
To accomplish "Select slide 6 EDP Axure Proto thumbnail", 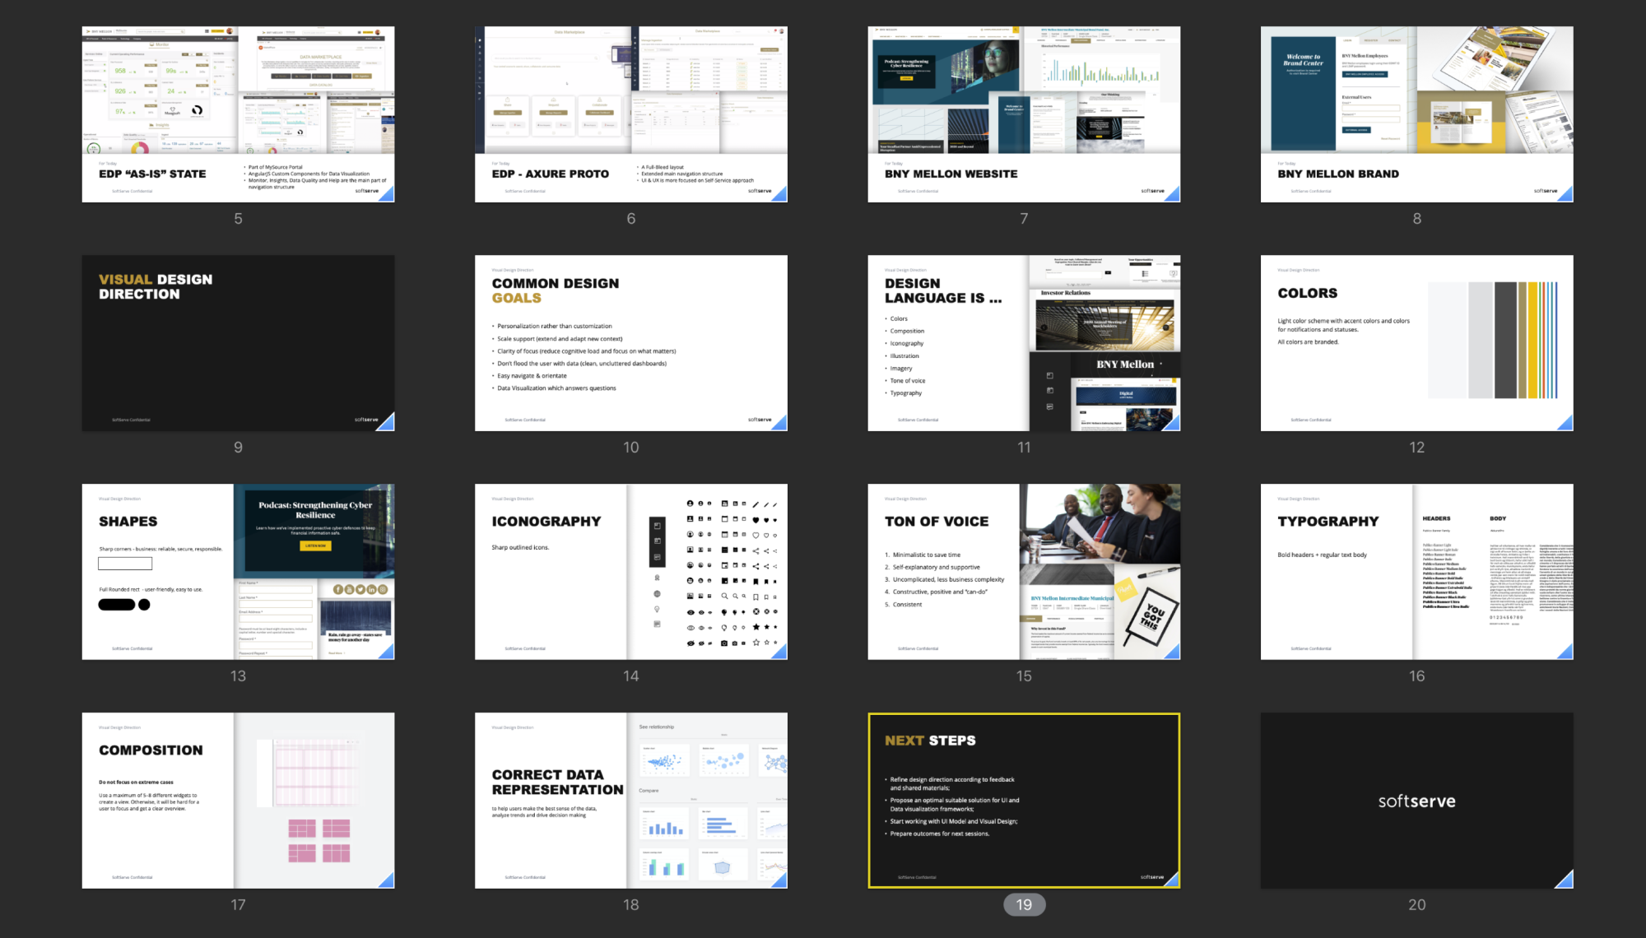I will [x=631, y=114].
